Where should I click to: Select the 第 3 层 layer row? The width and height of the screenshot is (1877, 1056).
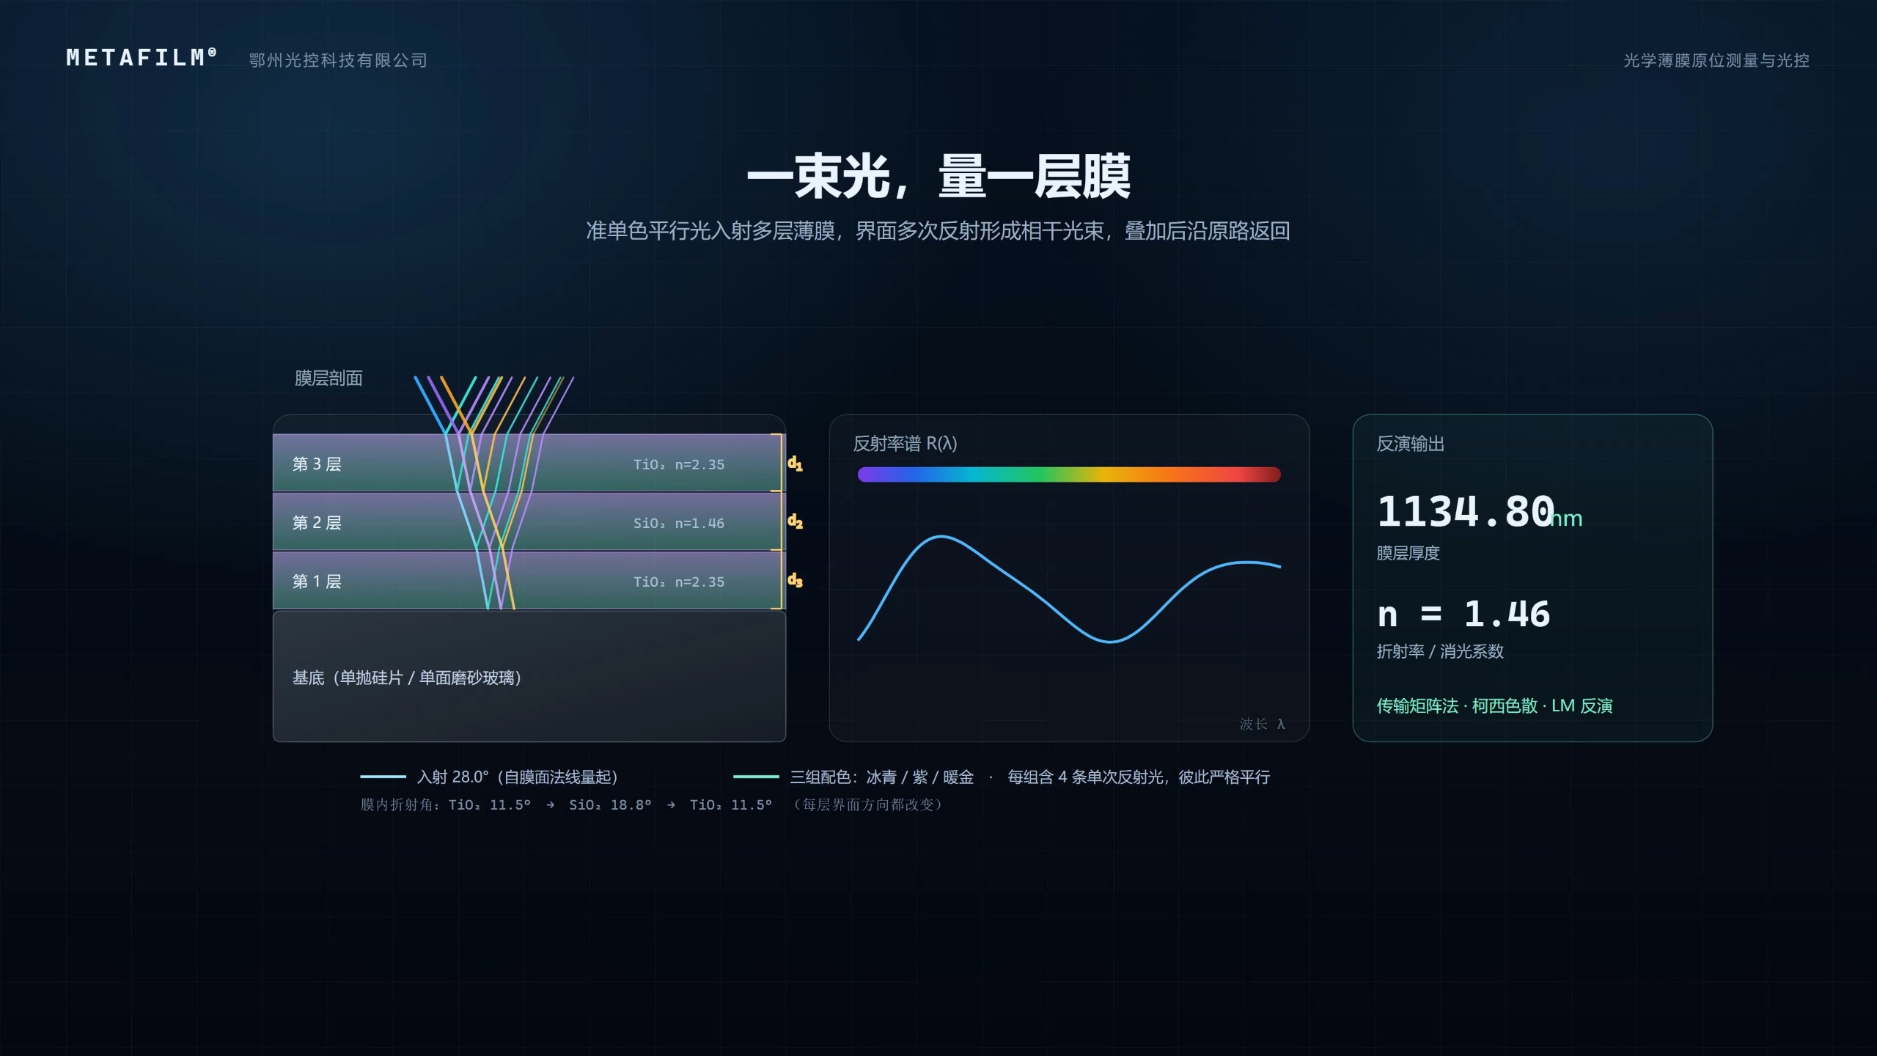[x=529, y=463]
